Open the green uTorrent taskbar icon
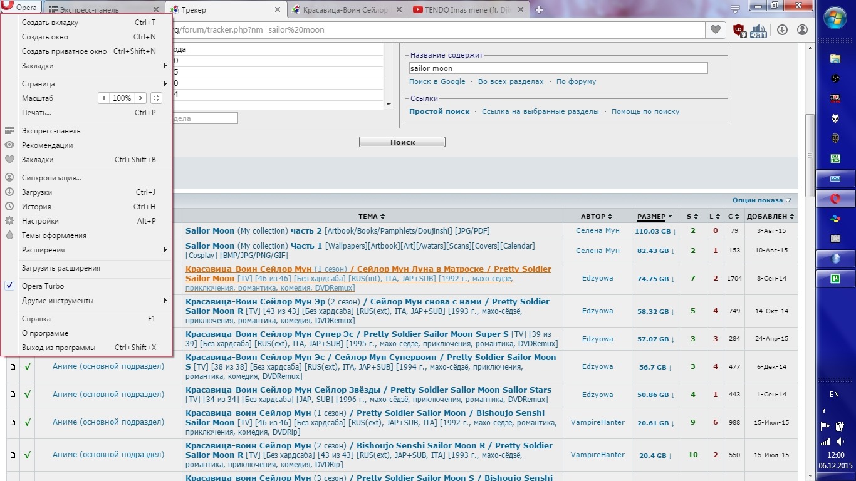The width and height of the screenshot is (856, 481). click(x=835, y=279)
